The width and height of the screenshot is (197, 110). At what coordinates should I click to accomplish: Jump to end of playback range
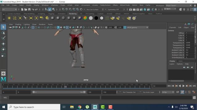click(194, 86)
